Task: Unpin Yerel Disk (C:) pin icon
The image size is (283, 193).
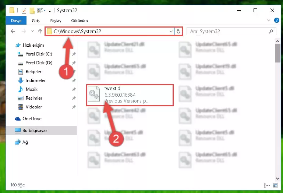Action: [x=74, y=54]
